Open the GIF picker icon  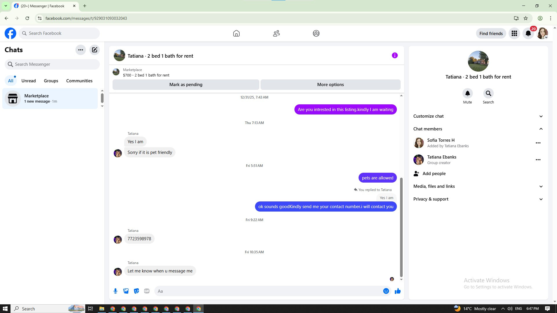pyautogui.click(x=147, y=291)
